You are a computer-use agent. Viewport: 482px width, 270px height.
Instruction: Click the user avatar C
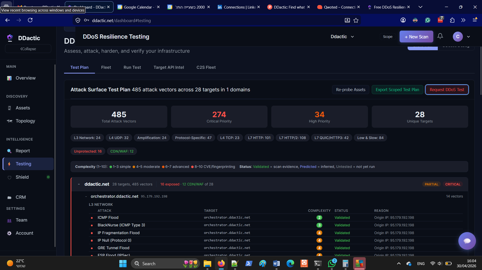(458, 37)
